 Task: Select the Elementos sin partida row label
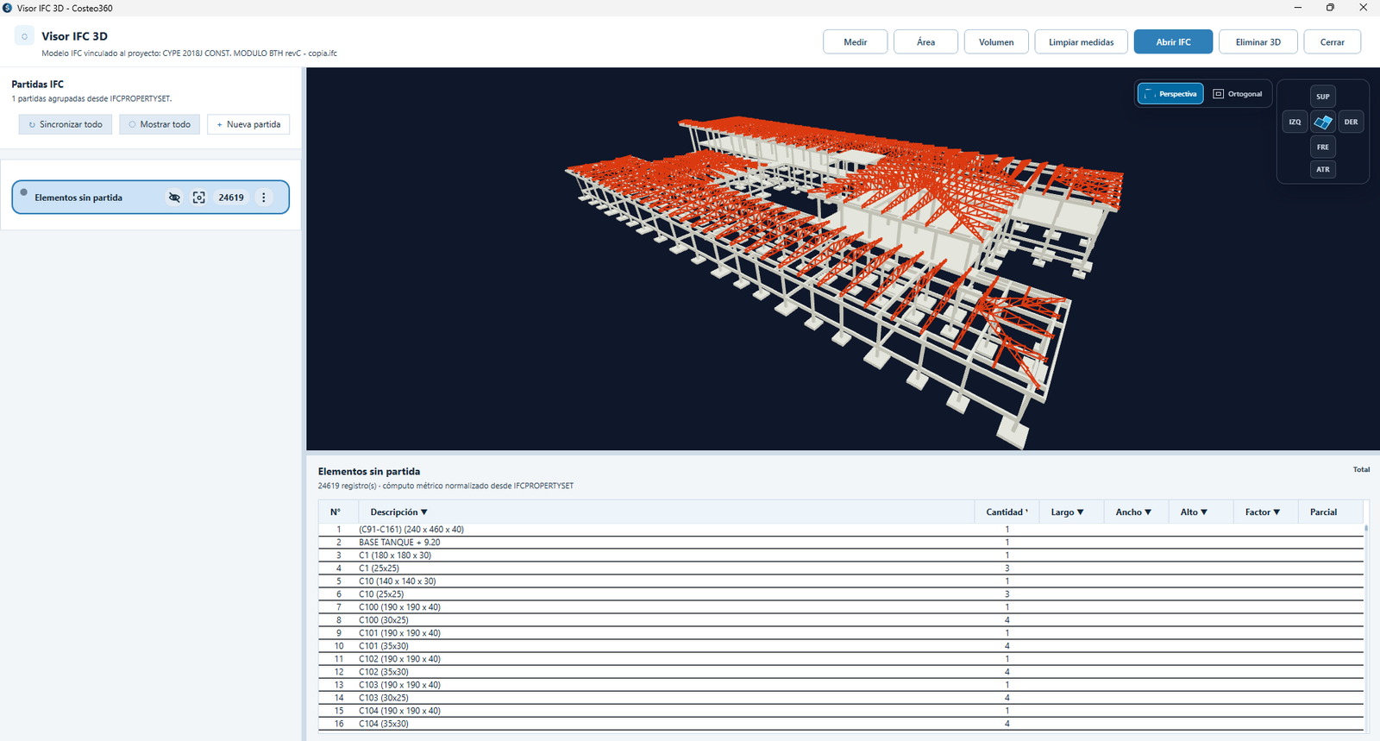click(x=78, y=198)
